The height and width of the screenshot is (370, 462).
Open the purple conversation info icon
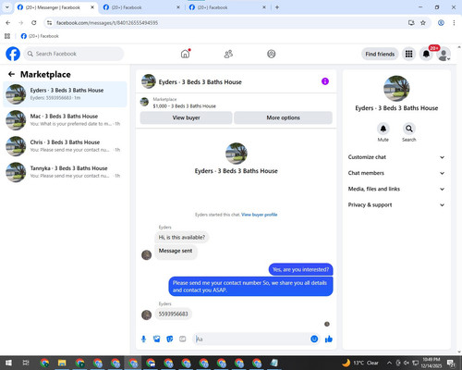[x=325, y=81]
